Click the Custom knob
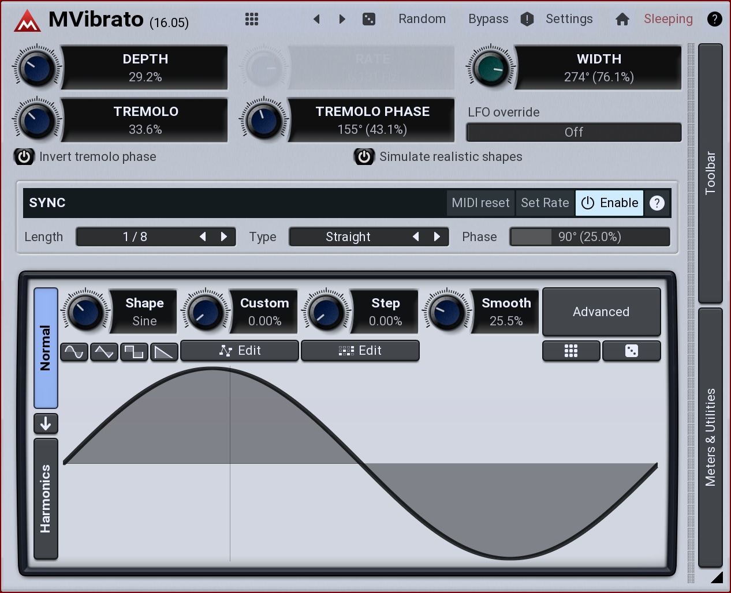Image resolution: width=731 pixels, height=593 pixels. tap(205, 312)
